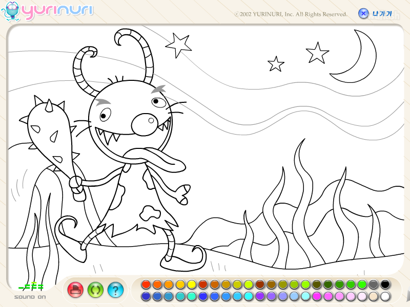
Task: Fill the largest star near the horns
Action: click(x=179, y=45)
